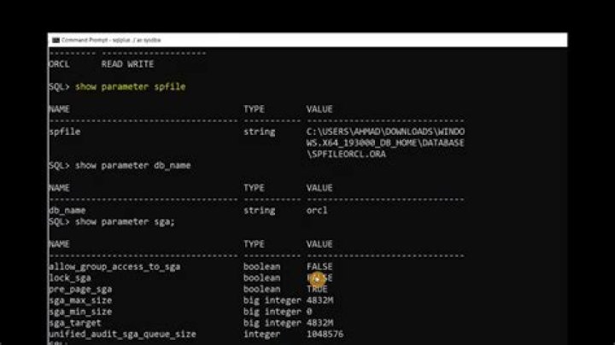
Task: Click the TYPE header above the boolean rows
Action: click(x=254, y=244)
